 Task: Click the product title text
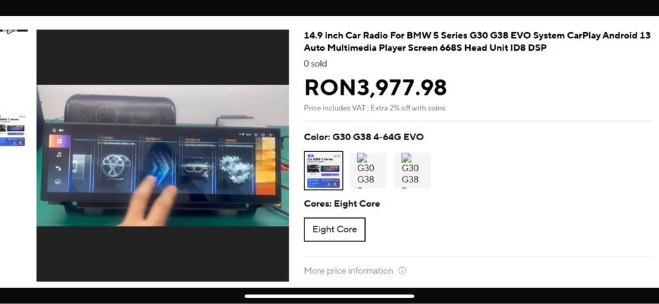coord(477,41)
